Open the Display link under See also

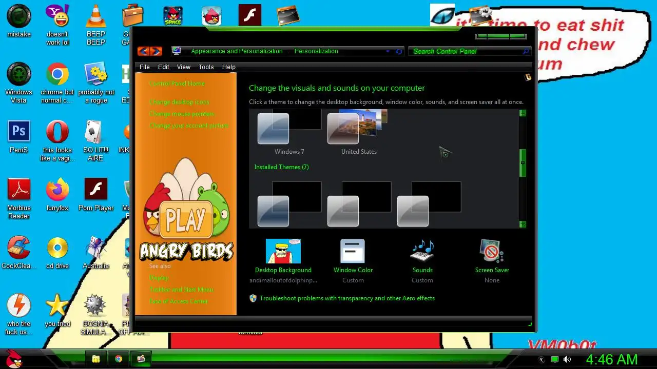pos(159,278)
